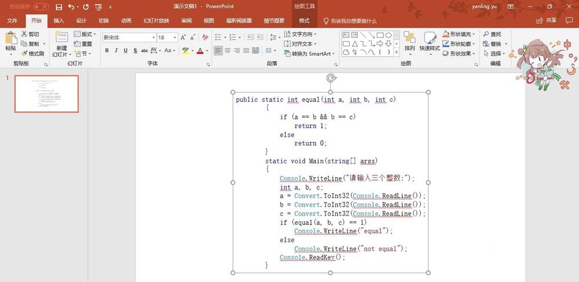Select the Format Painter (格式刷) tool
Screen dimensions: 579x282
(x=24, y=53)
